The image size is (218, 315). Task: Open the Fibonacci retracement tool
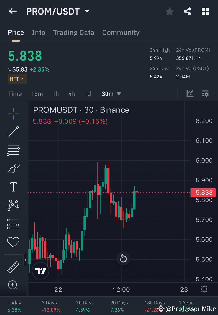click(13, 150)
